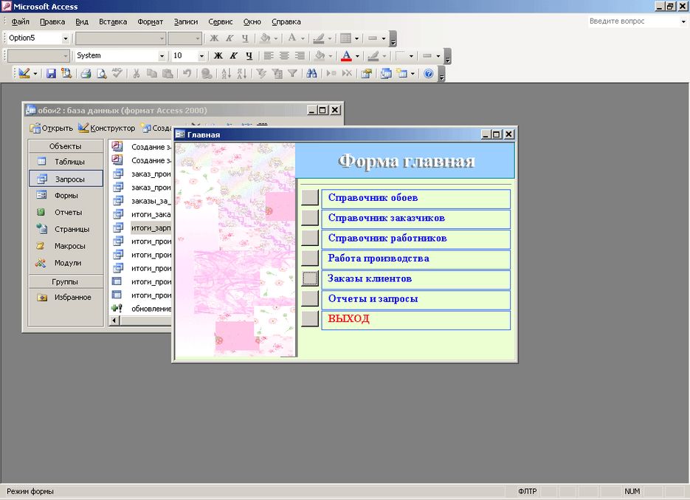The height and width of the screenshot is (500, 690).
Task: Open the Правка menu
Action: pyautogui.click(x=52, y=21)
